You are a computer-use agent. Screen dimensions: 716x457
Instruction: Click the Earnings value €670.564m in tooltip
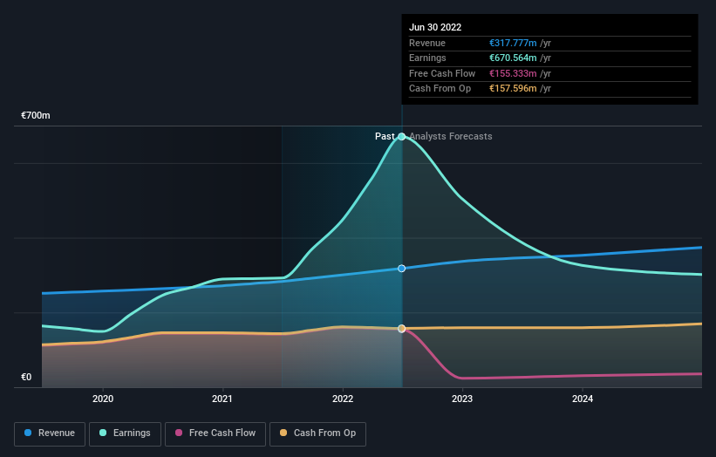pyautogui.click(x=513, y=58)
